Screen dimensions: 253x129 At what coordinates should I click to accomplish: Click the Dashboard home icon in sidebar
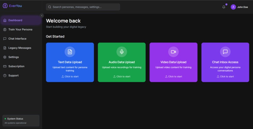[5, 20]
